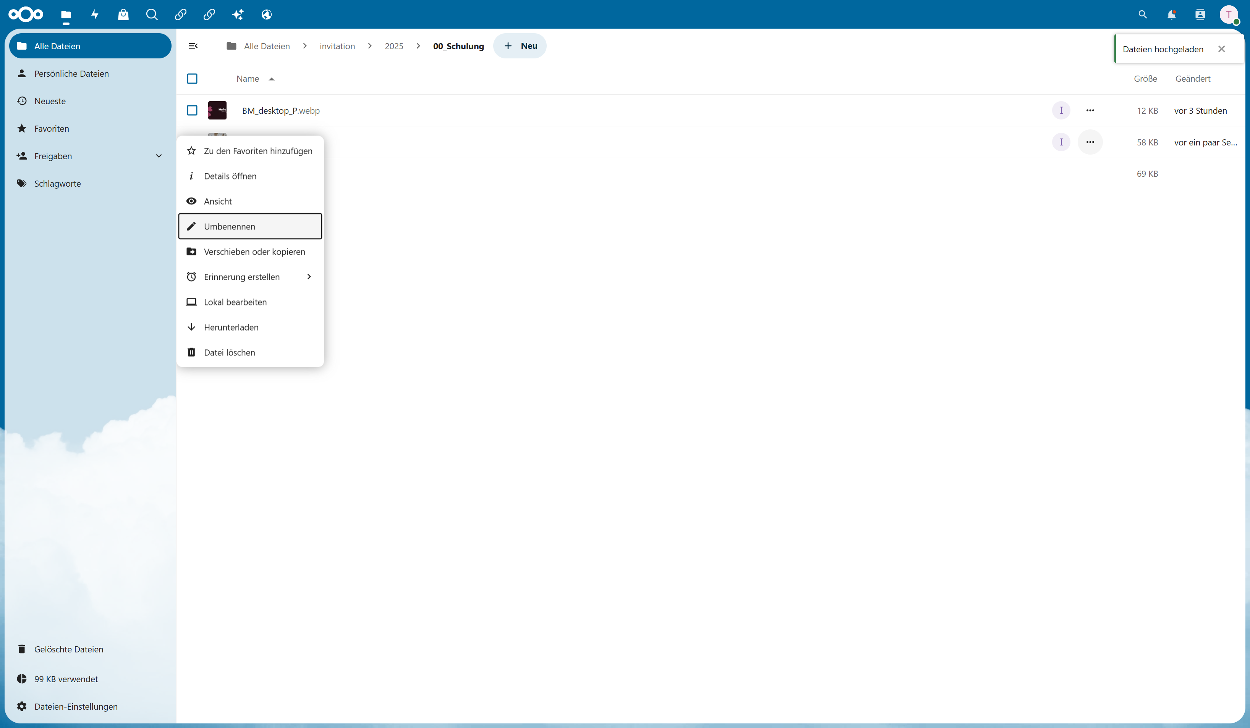Select Lokal bearbeiten menu entry
The image size is (1250, 728).
(x=250, y=302)
